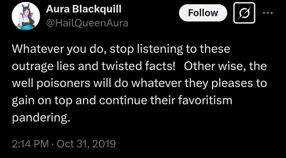Open the three-dot more options menu
The height and width of the screenshot is (158, 286).
[x=267, y=13]
